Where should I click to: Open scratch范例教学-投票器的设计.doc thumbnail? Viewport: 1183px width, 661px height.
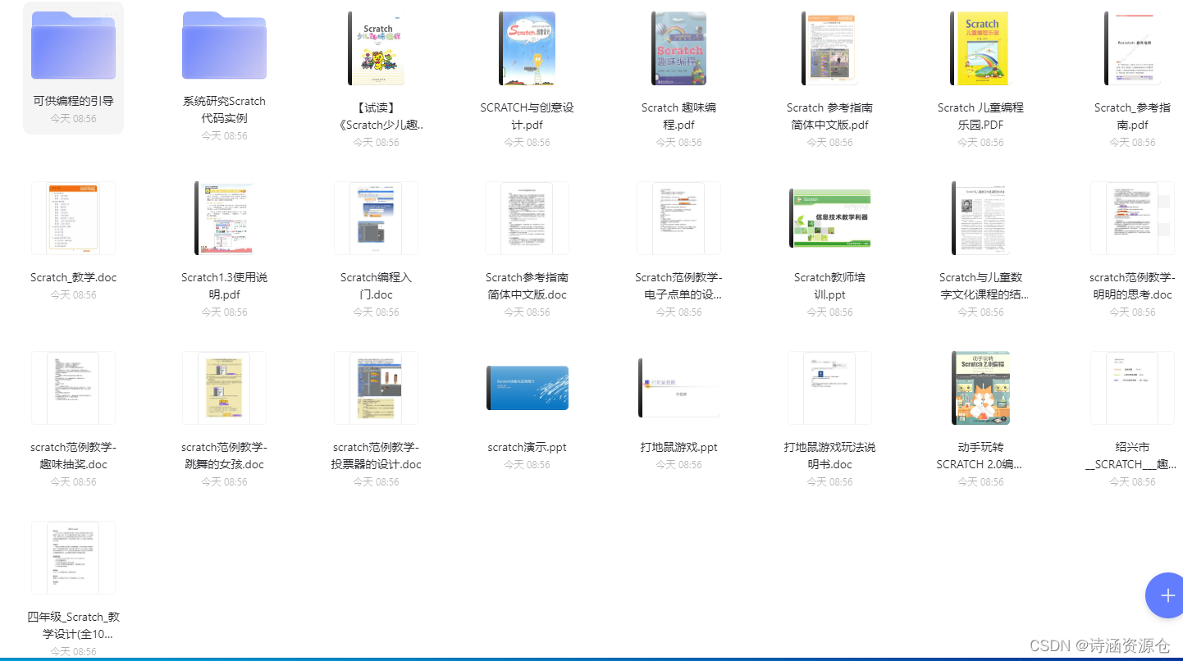click(x=376, y=388)
